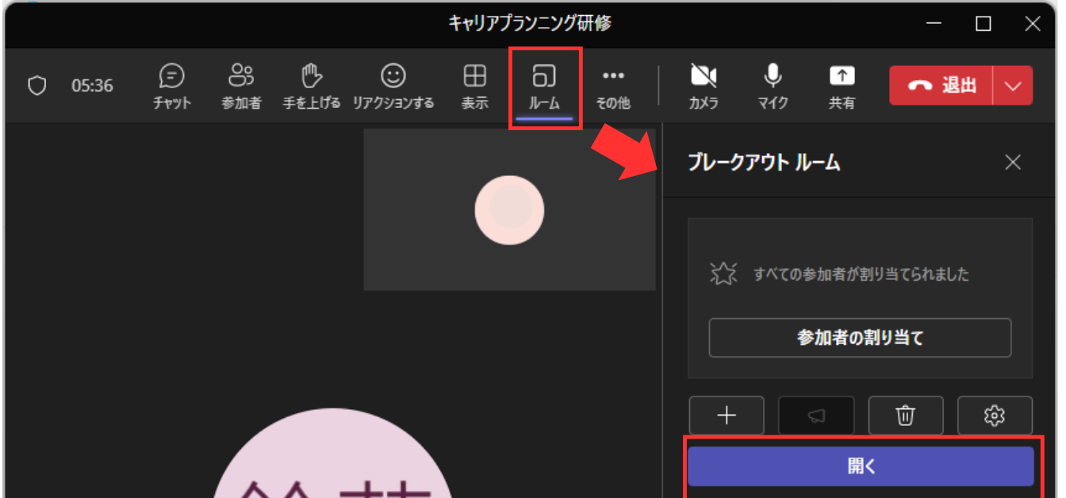The height and width of the screenshot is (498, 1066).
Task: Open その他 (More) options menu
Action: point(613,86)
